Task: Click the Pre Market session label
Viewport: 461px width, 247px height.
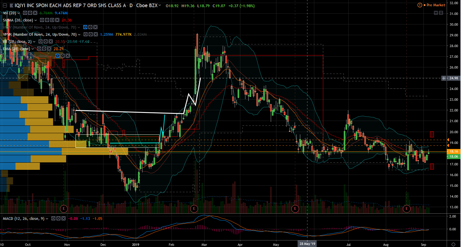Action: pyautogui.click(x=436, y=5)
